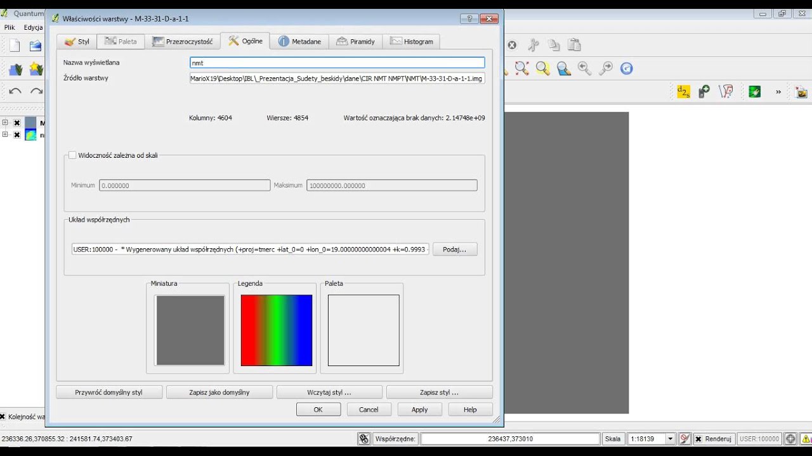Click the Legenda color gradient swatch

pos(277,330)
